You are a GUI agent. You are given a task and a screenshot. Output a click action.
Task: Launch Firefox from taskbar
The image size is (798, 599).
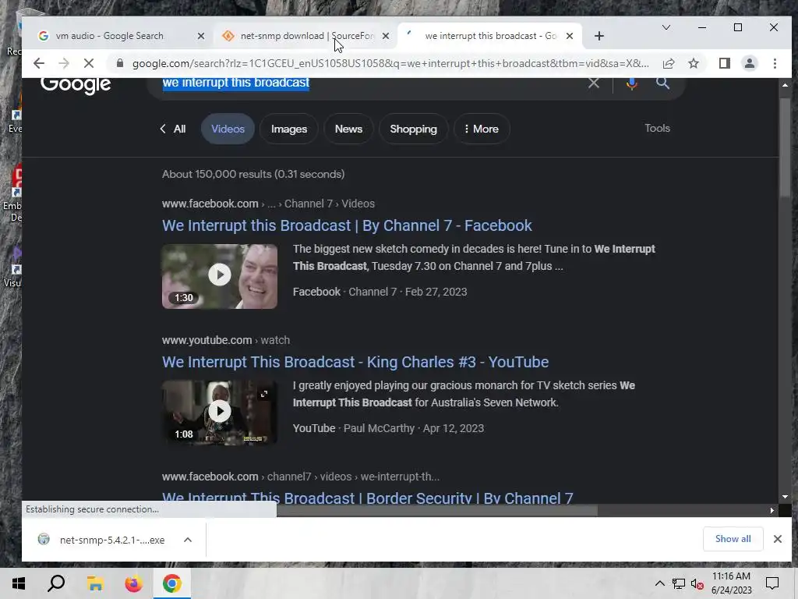tap(133, 583)
